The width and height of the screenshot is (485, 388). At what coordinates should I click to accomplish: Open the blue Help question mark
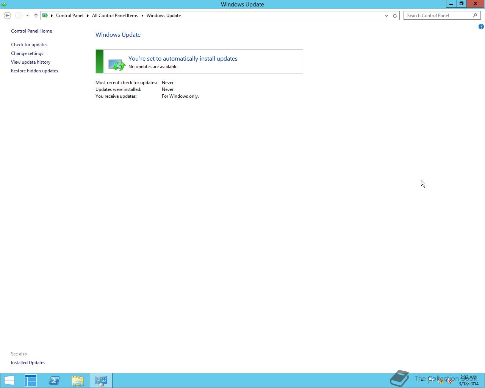[x=481, y=27]
